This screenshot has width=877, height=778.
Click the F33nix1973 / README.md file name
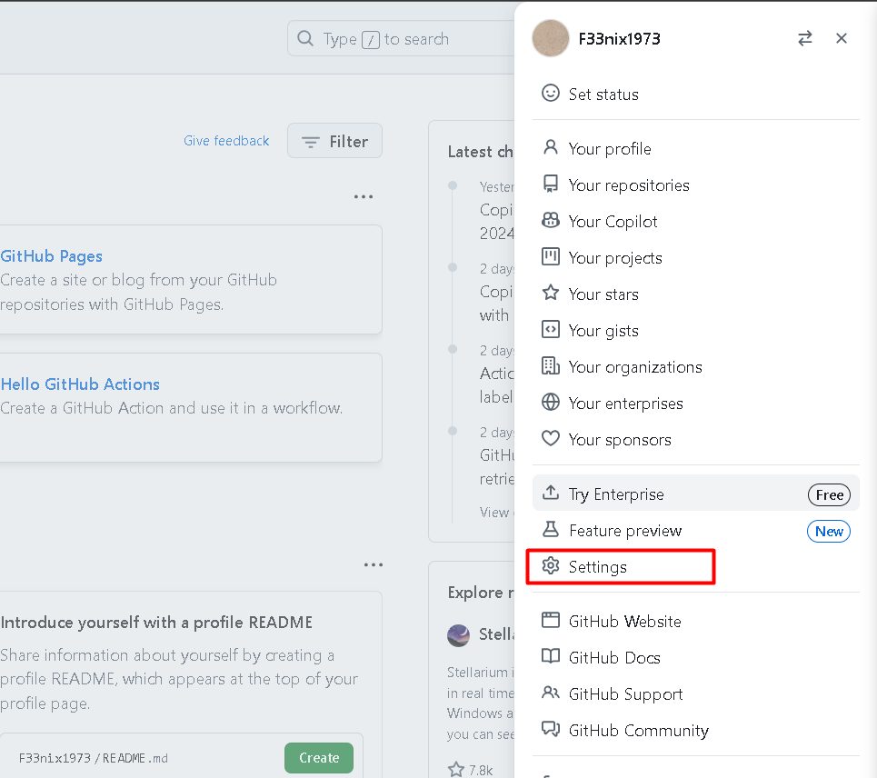coord(93,758)
